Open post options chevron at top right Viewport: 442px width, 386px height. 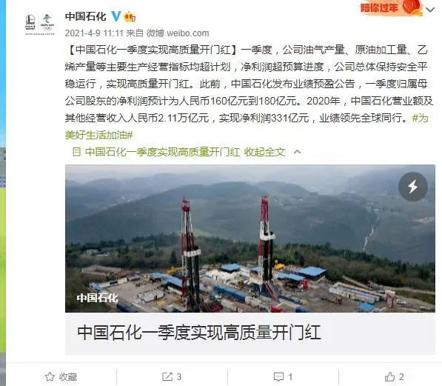click(430, 10)
